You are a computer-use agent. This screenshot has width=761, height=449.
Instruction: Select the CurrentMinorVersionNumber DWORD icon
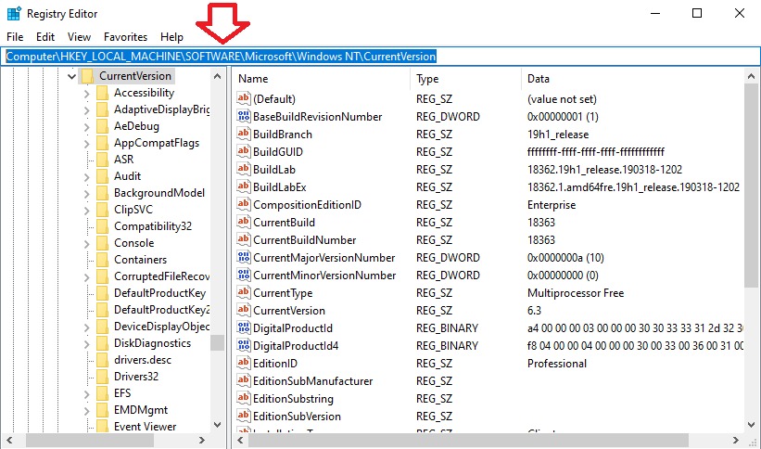(x=243, y=275)
